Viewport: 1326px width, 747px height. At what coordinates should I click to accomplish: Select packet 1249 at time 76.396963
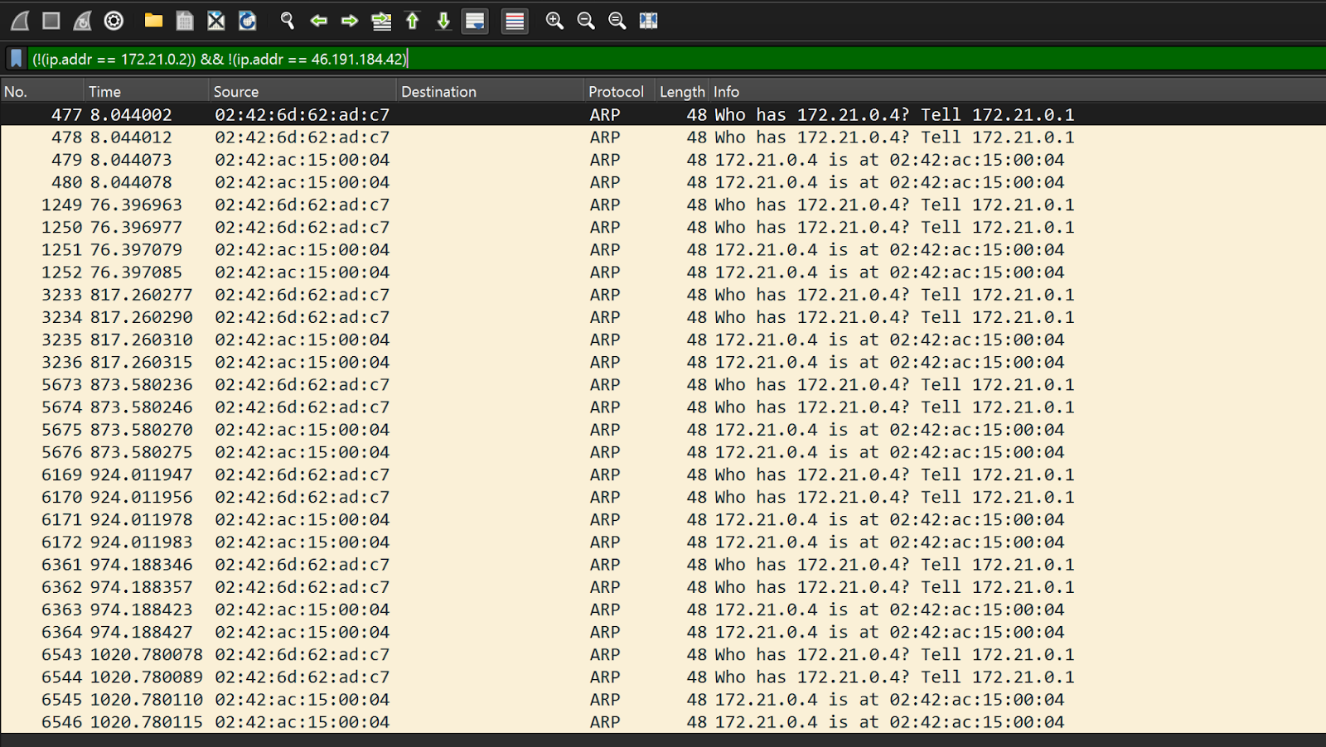click(x=663, y=205)
